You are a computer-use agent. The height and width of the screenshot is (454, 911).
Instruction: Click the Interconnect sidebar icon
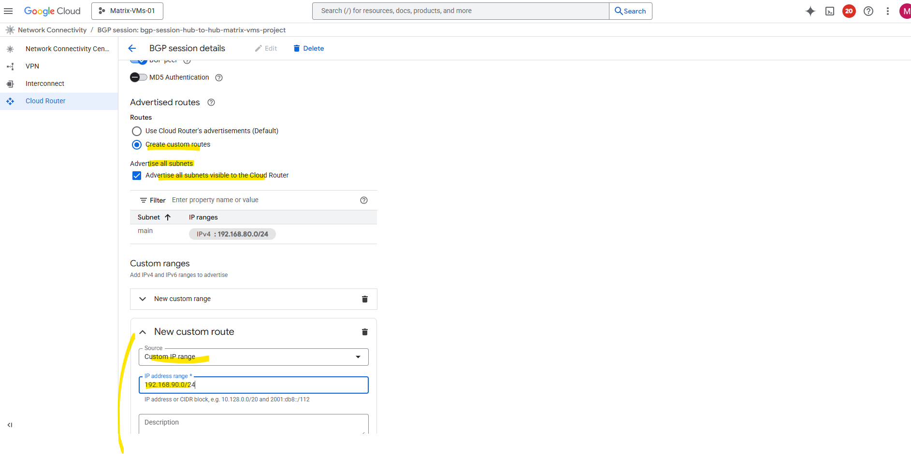(10, 83)
